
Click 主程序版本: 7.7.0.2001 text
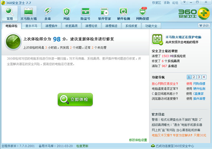[18, 146]
